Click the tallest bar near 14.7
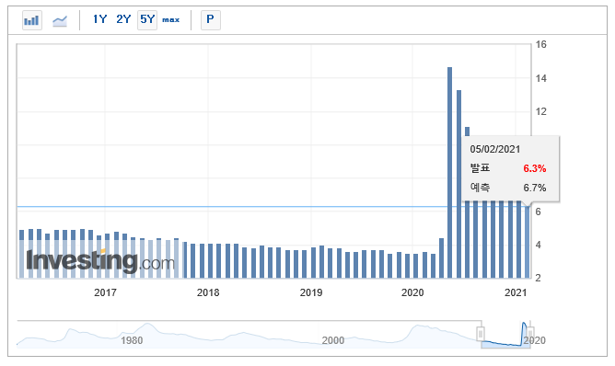This screenshot has height=366, width=615. click(450, 172)
